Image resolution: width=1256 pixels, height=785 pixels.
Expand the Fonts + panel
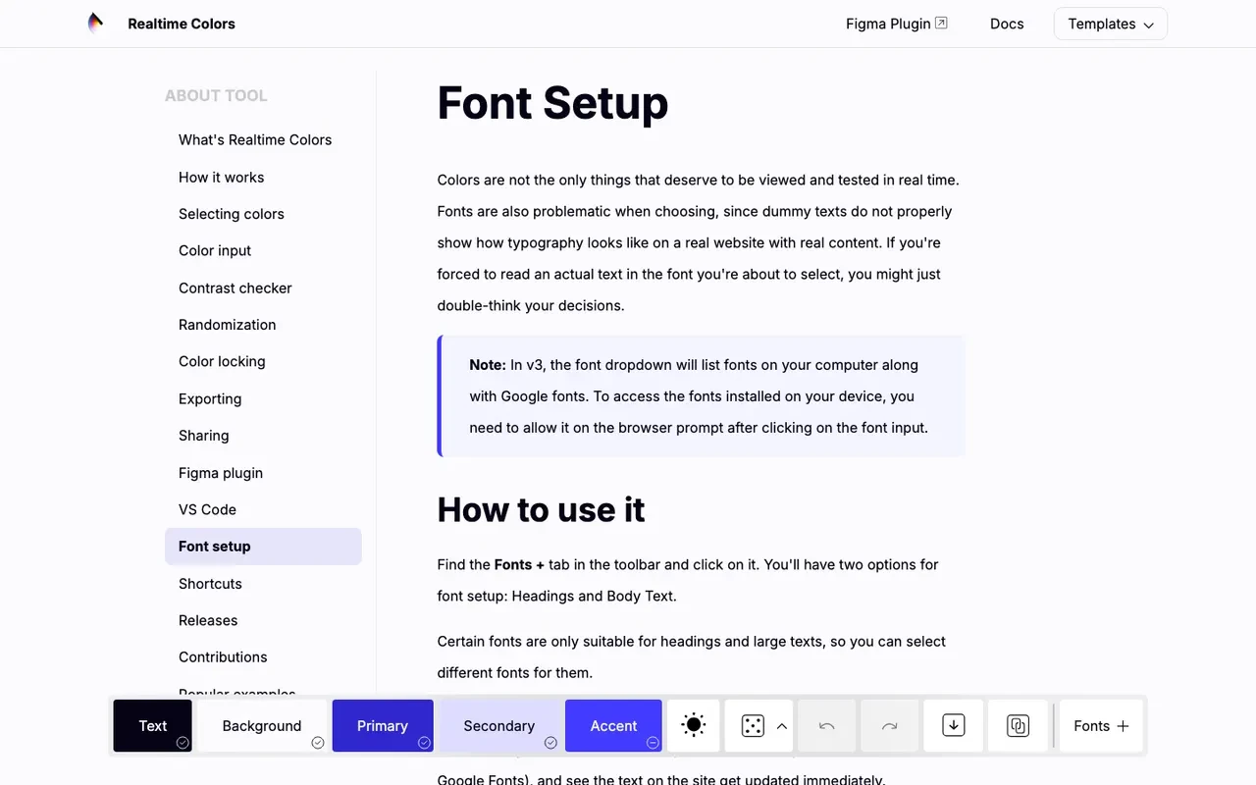1101,726
